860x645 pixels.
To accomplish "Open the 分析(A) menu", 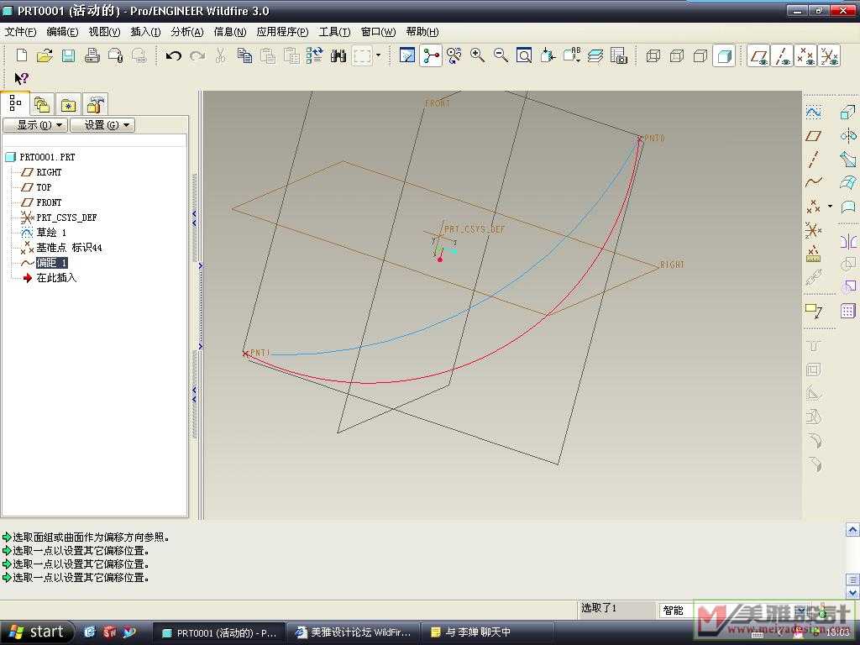I will pos(187,32).
